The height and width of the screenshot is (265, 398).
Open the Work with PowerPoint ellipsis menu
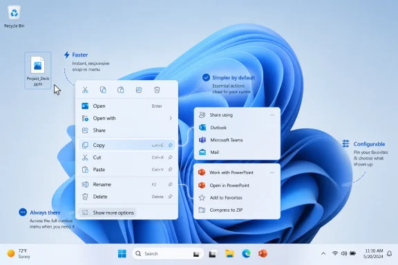[x=272, y=173]
